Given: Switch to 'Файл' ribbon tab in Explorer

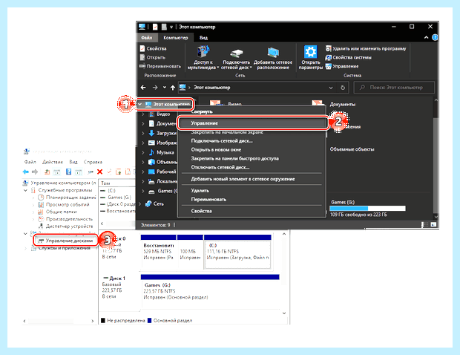Looking at the screenshot, I should [147, 38].
